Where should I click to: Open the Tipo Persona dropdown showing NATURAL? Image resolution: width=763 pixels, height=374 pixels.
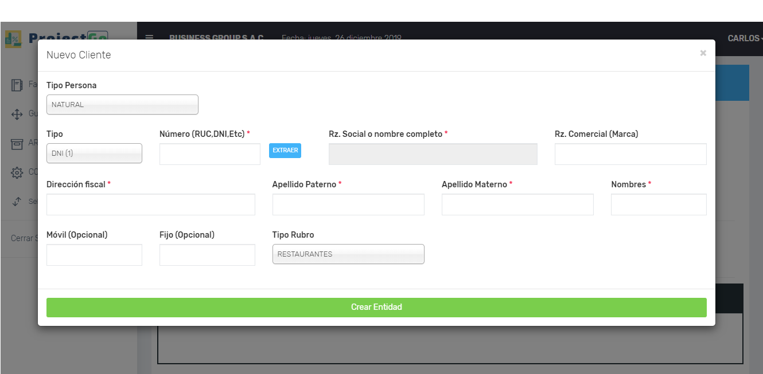(x=122, y=105)
